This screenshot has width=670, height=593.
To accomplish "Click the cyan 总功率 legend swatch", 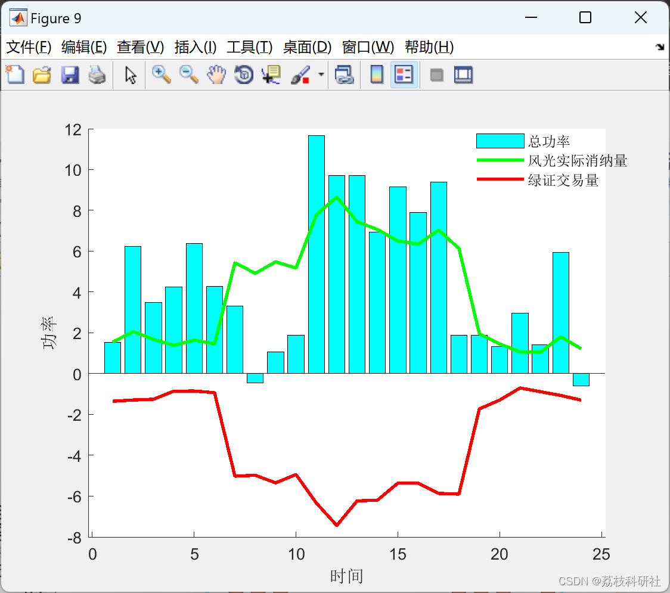I will pyautogui.click(x=500, y=141).
